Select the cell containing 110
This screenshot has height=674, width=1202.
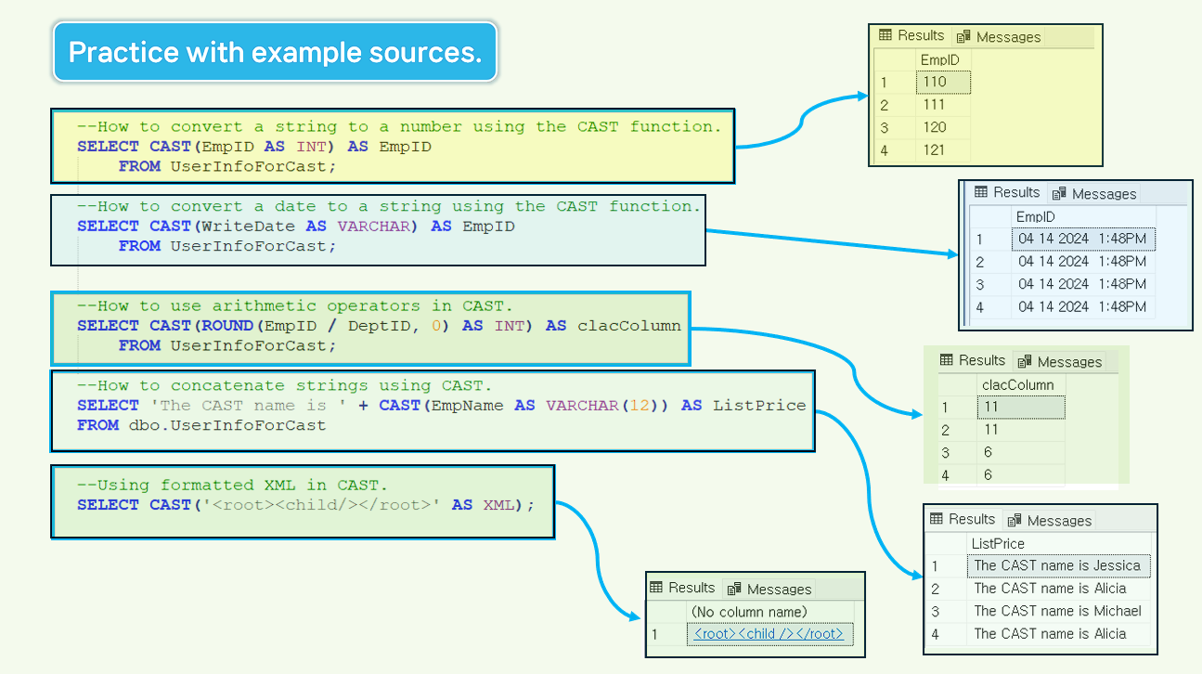coord(943,82)
